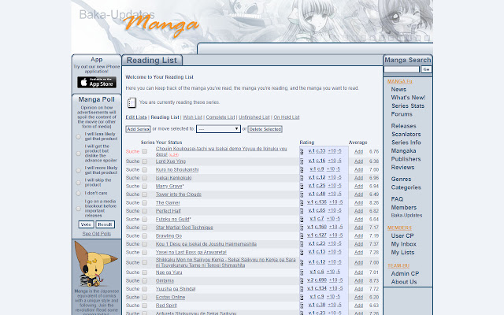Click the small list icon in Gintama row
Screen dimensions: 504x315
point(302,280)
